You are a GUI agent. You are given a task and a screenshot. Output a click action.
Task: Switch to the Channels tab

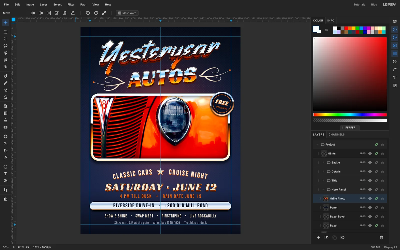336,134
